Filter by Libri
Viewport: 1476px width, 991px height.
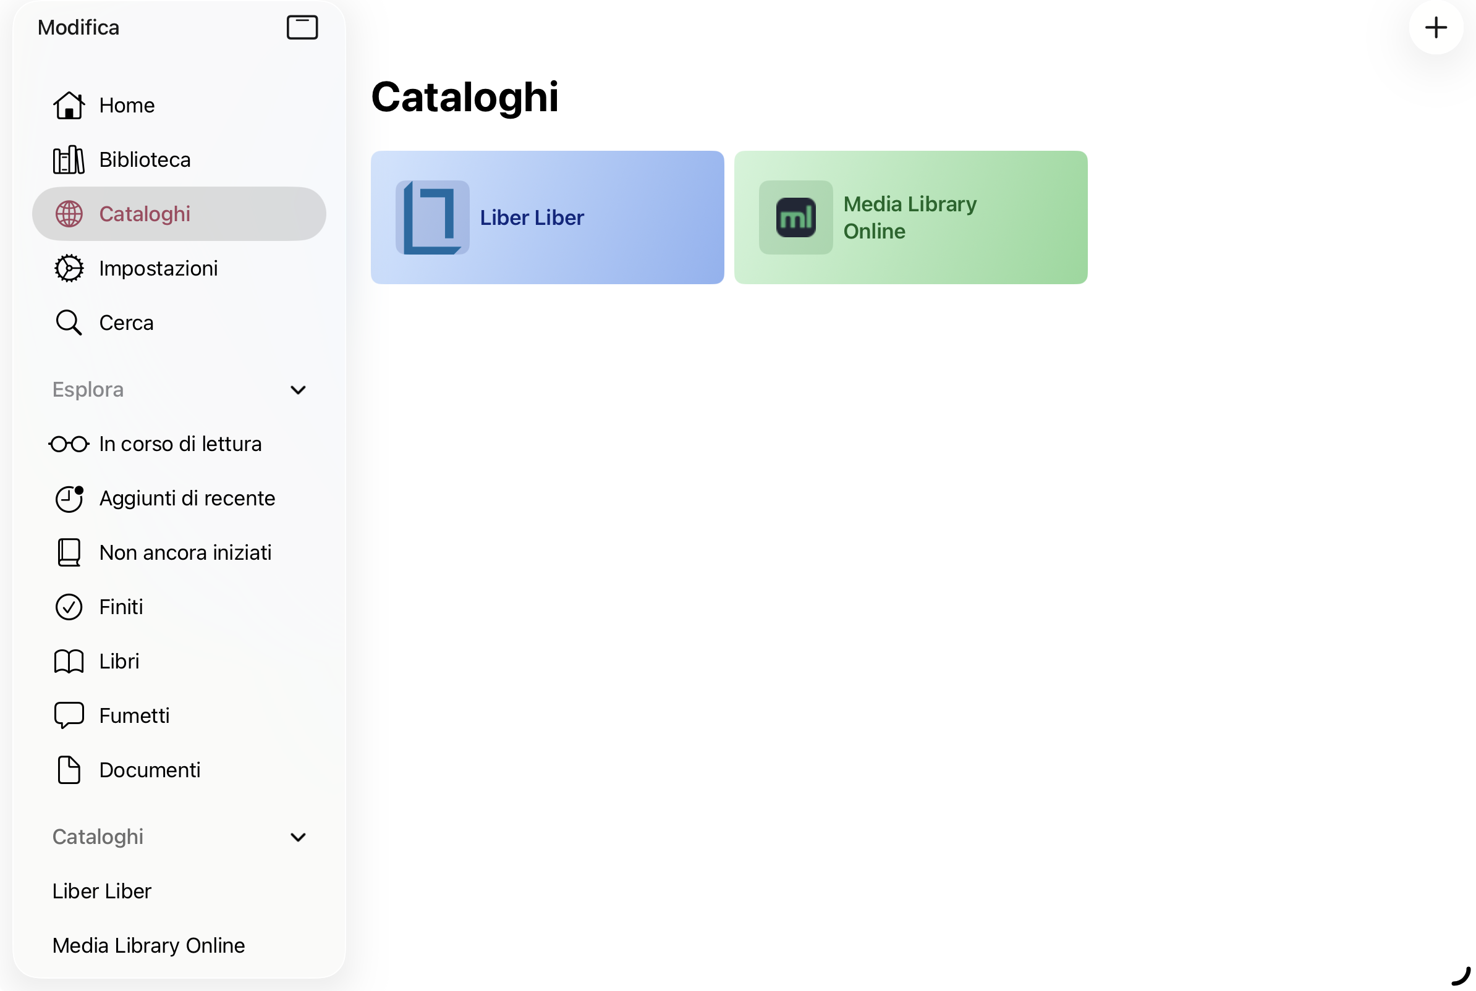[179, 662]
